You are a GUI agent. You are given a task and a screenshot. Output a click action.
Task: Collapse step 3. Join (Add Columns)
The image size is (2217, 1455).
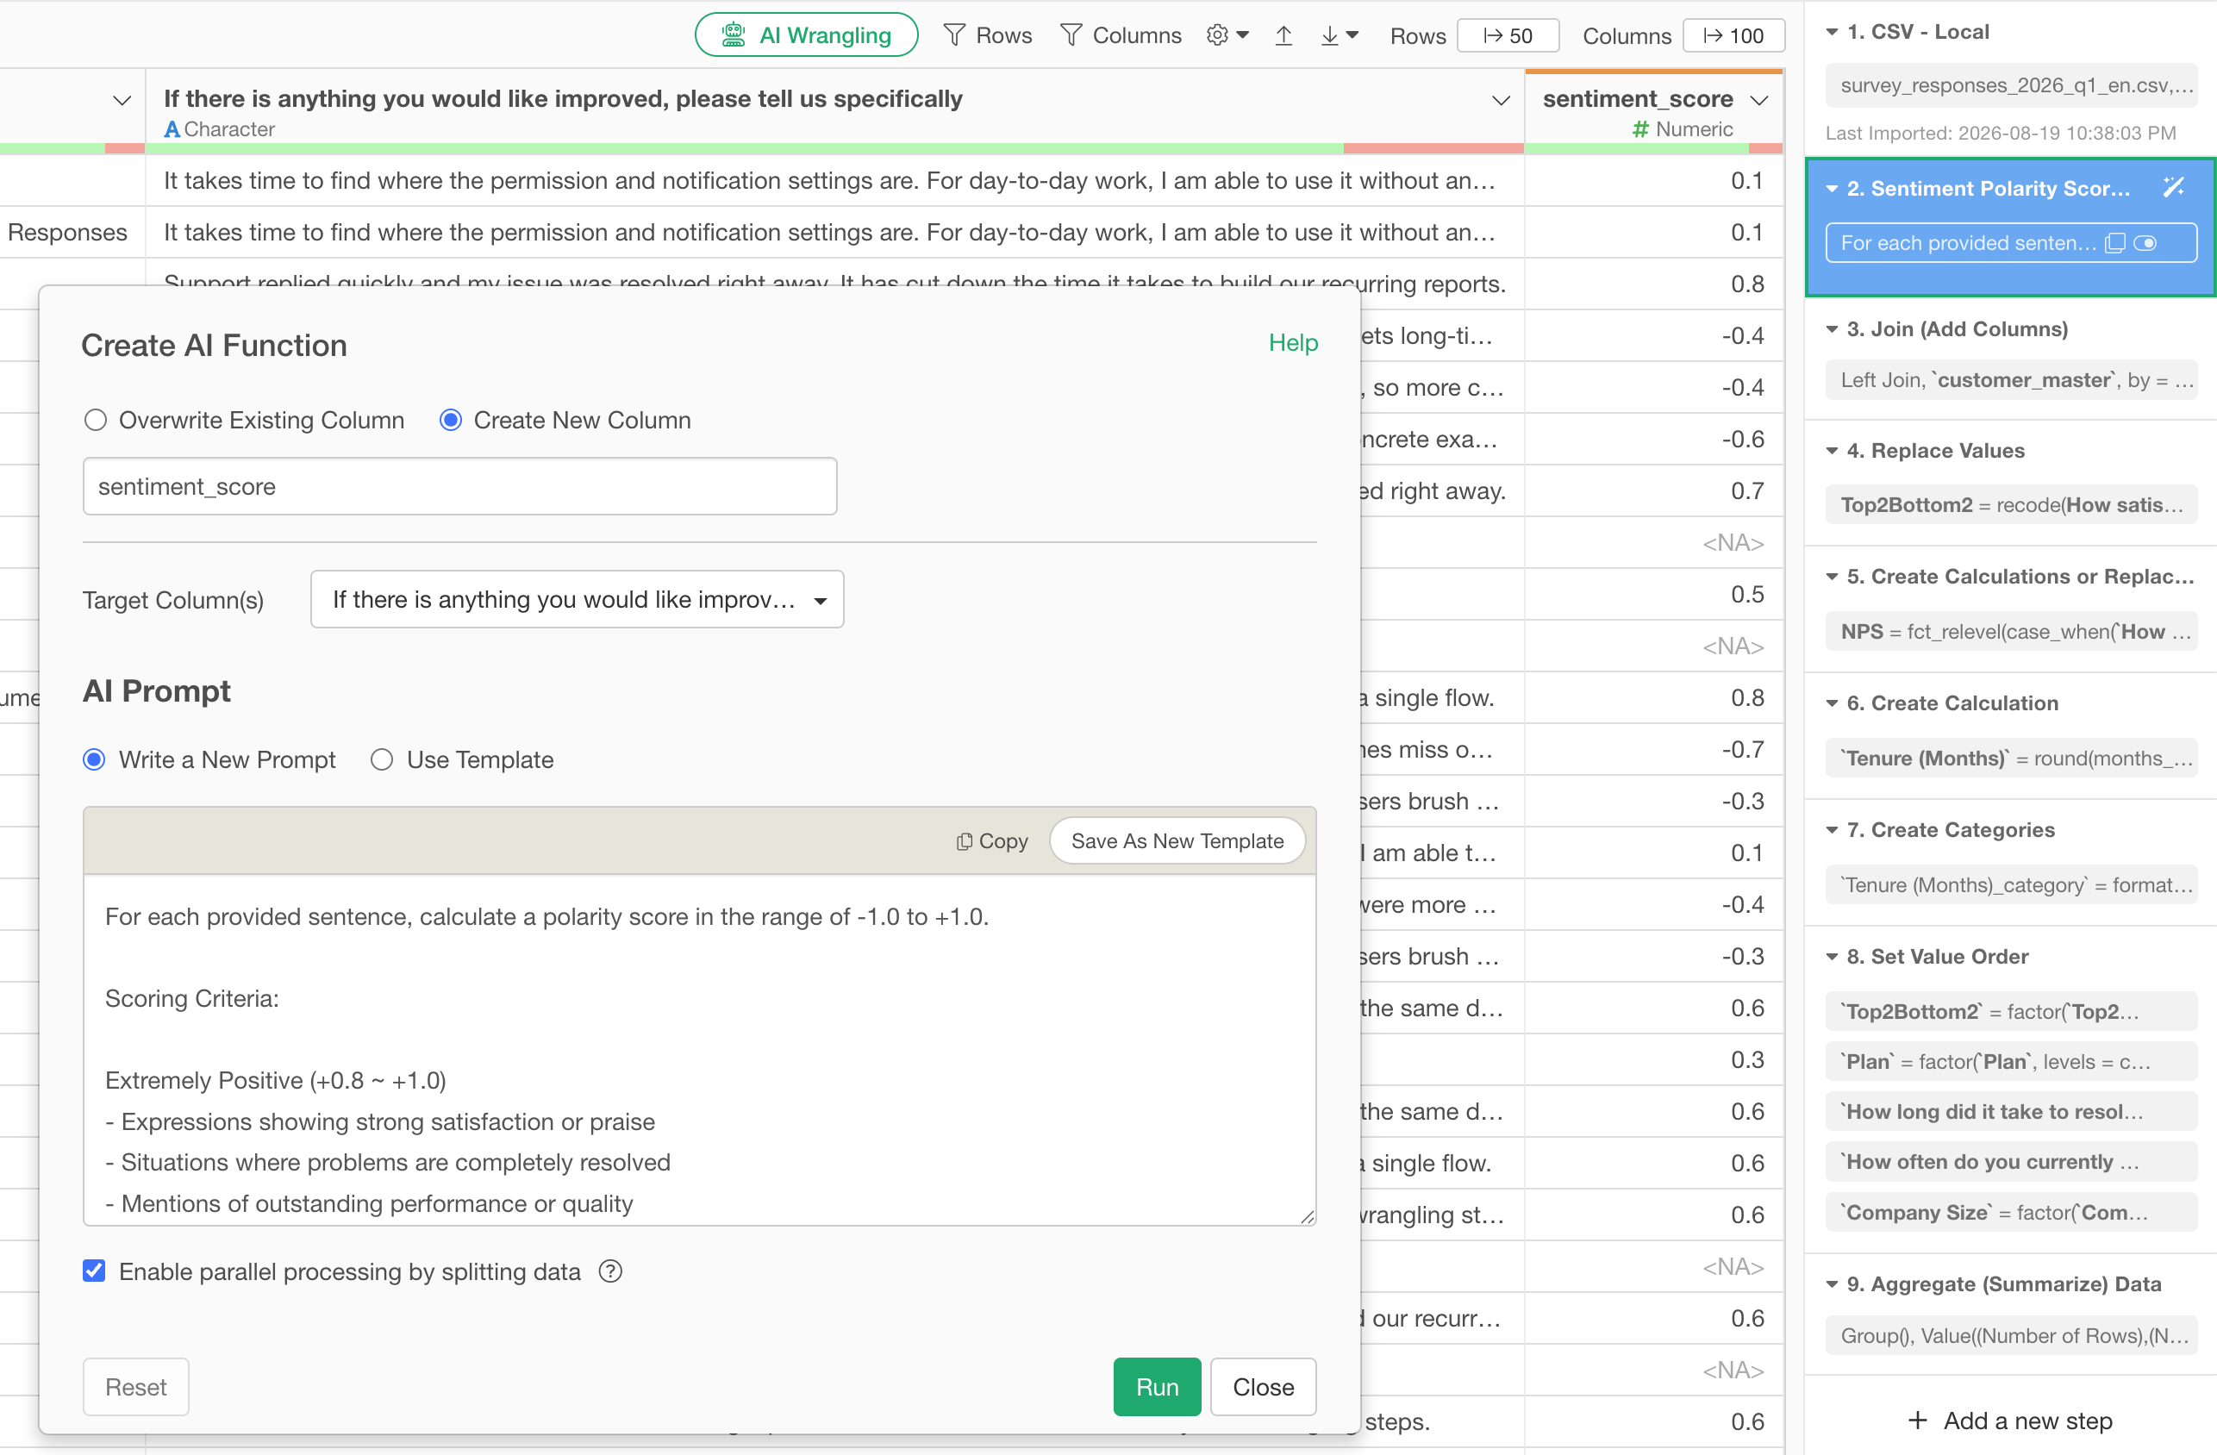click(x=1833, y=328)
